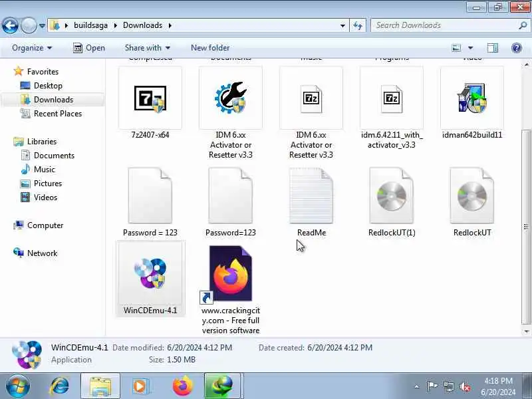The image size is (532, 399).
Task: Select the idman642build11 setup icon
Action: click(472, 98)
